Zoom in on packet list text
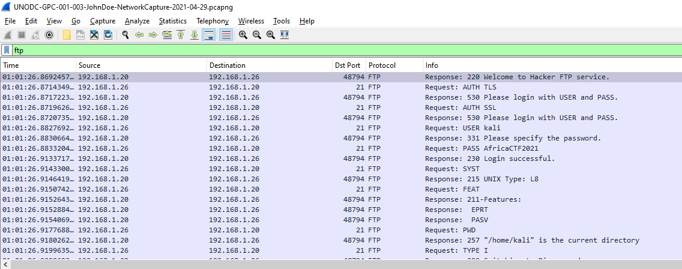Screen dimensions: 682x269 pyautogui.click(x=243, y=35)
